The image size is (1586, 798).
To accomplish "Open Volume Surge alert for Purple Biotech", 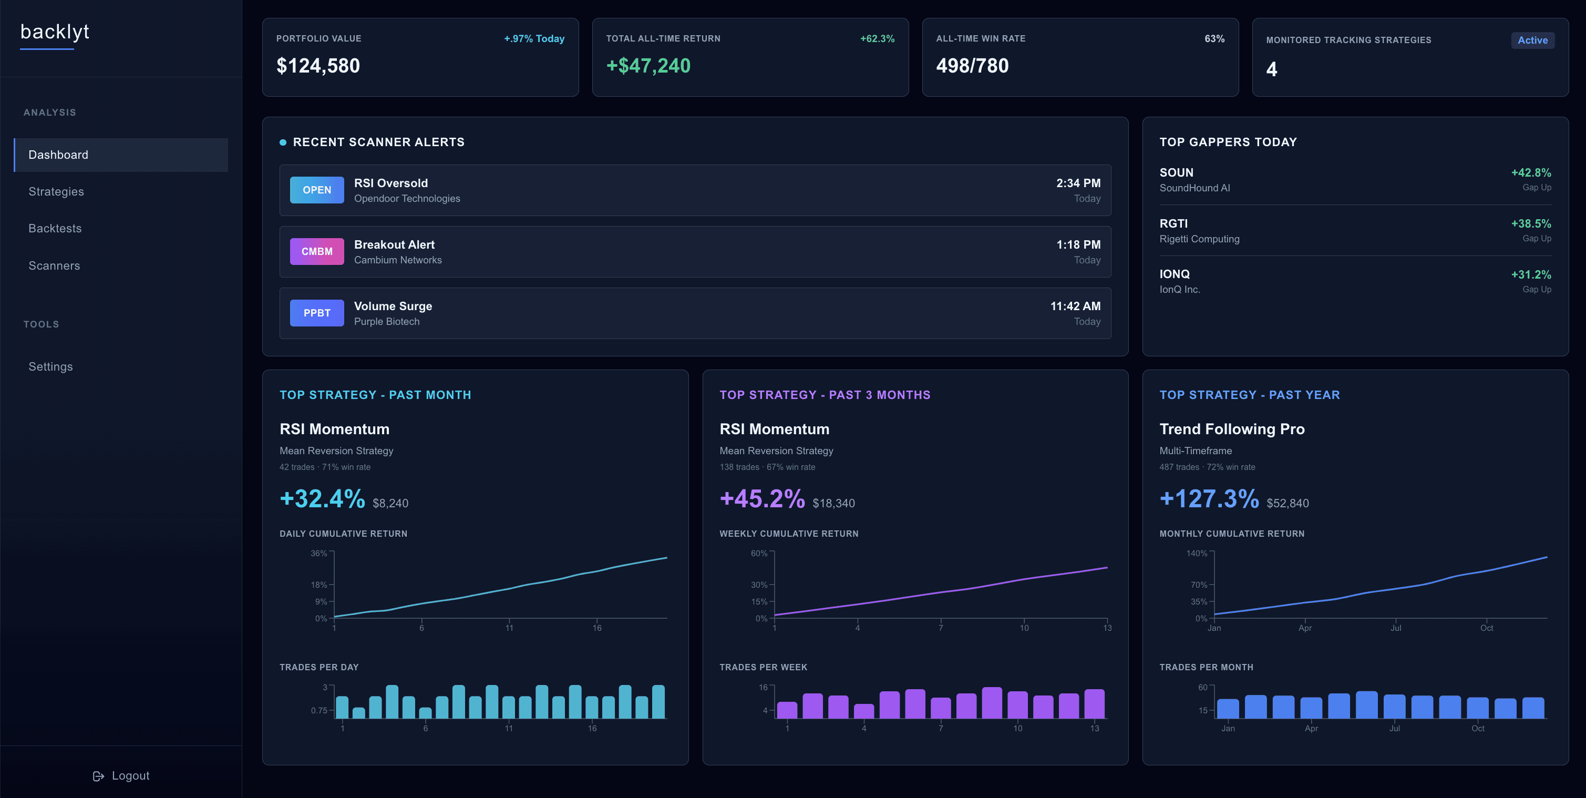I will (x=695, y=313).
